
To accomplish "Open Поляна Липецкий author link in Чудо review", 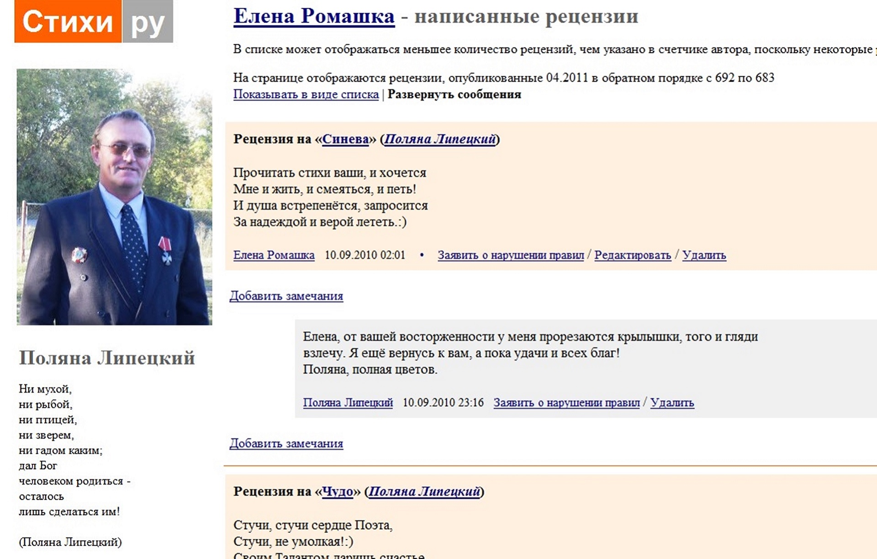I will click(424, 491).
